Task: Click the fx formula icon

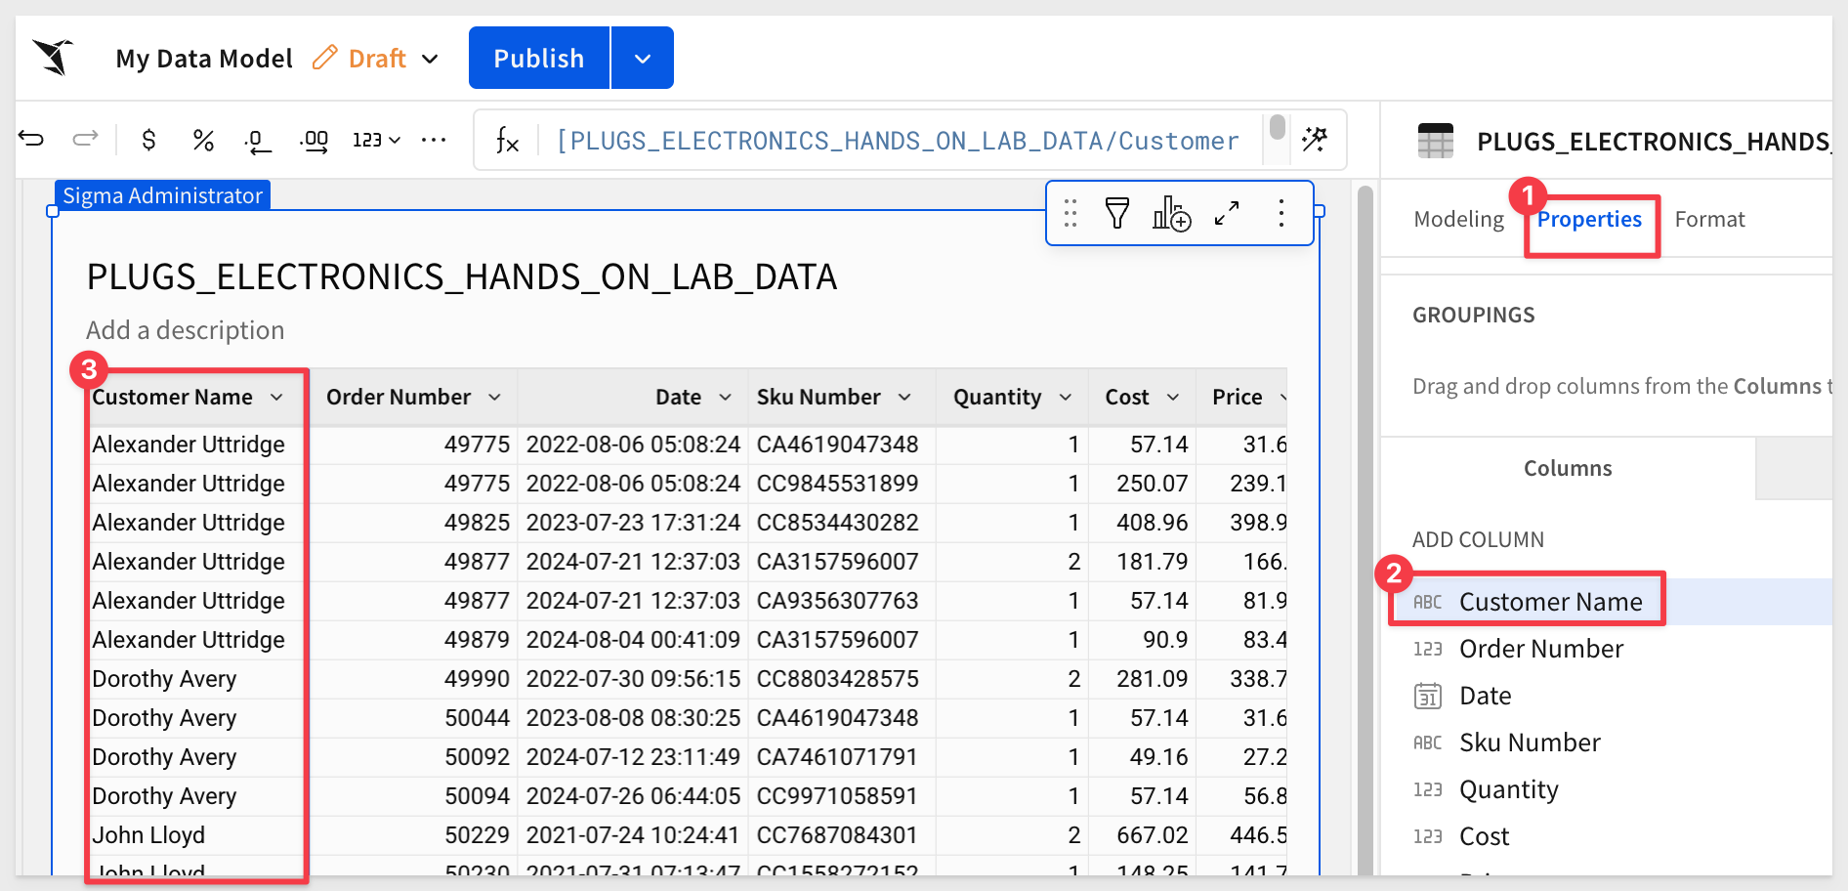Action: pyautogui.click(x=507, y=141)
